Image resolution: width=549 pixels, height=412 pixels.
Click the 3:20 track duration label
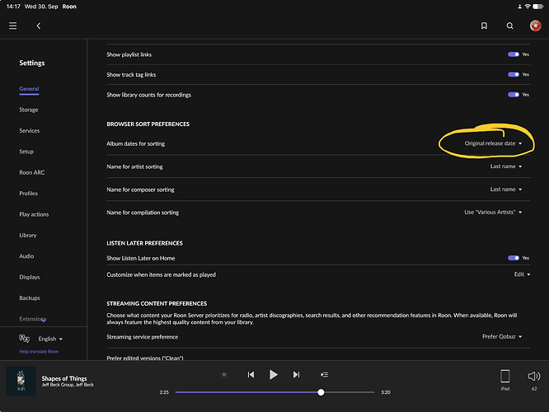386,392
